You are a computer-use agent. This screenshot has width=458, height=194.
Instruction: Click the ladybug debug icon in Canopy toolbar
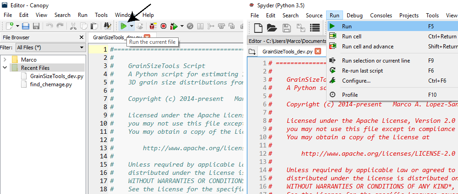(x=152, y=26)
